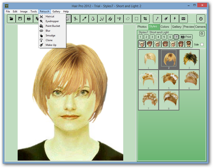Click the panel maximize square button
The width and height of the screenshot is (213, 168).
coord(202,34)
